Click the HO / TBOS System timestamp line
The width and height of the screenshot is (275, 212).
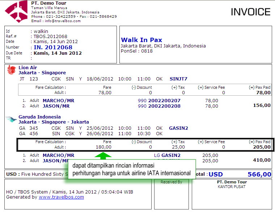69,192
